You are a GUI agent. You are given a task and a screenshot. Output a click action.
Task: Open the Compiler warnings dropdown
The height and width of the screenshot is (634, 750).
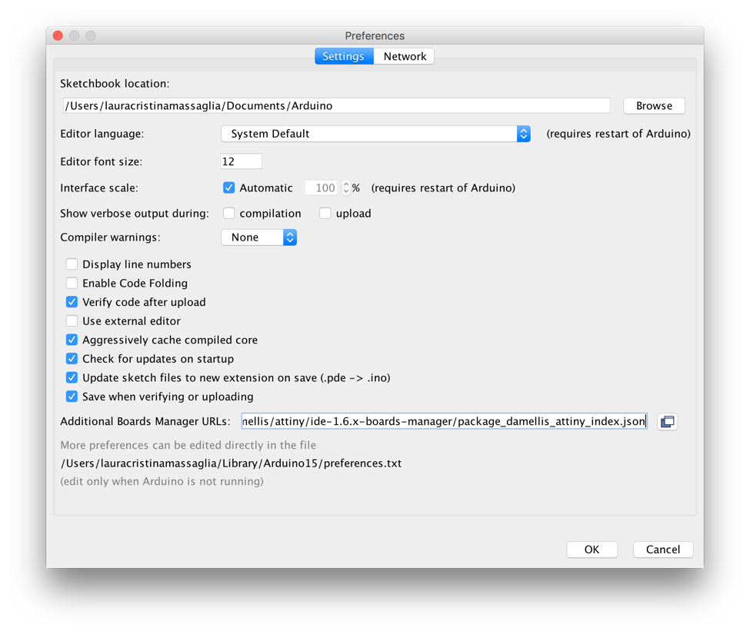coord(258,237)
